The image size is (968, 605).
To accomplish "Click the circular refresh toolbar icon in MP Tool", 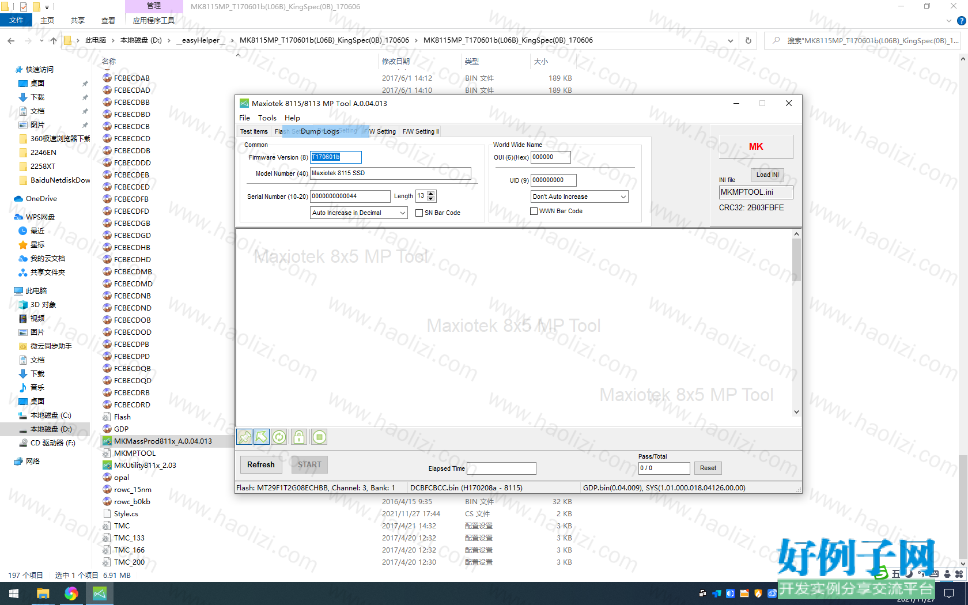I will 279,437.
